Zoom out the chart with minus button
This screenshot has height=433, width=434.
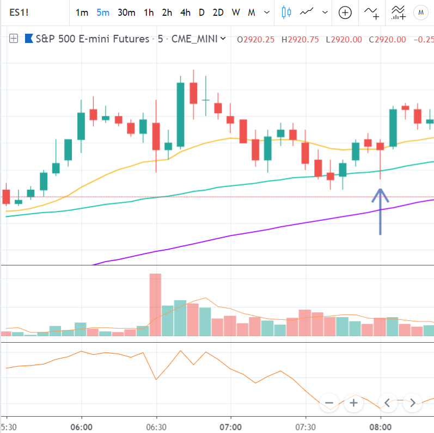click(x=329, y=403)
